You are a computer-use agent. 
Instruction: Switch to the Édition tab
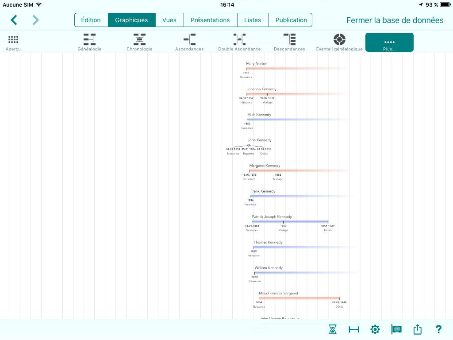[x=91, y=20]
